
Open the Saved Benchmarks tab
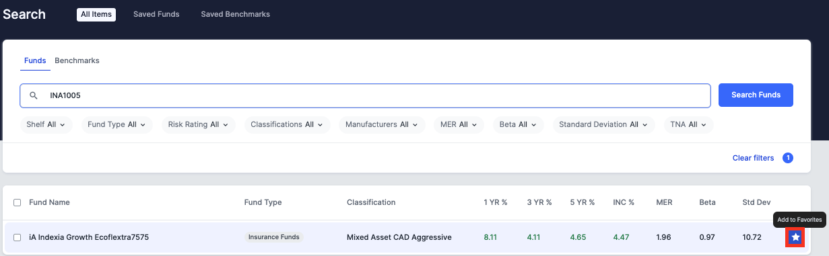pos(235,14)
